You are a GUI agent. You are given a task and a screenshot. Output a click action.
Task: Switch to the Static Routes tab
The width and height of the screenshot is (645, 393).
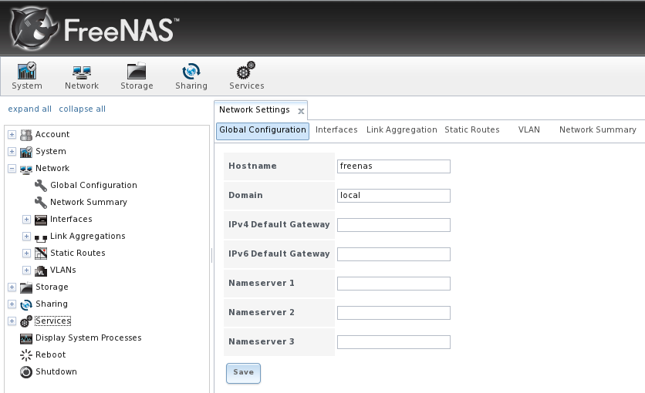(x=472, y=129)
